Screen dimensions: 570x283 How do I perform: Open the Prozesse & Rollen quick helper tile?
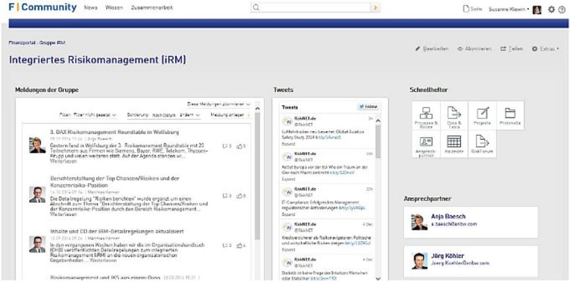point(426,115)
